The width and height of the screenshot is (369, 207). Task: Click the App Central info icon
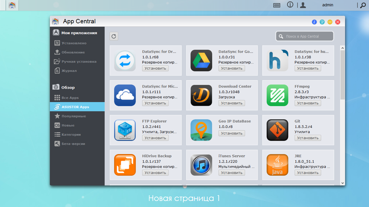point(314,22)
